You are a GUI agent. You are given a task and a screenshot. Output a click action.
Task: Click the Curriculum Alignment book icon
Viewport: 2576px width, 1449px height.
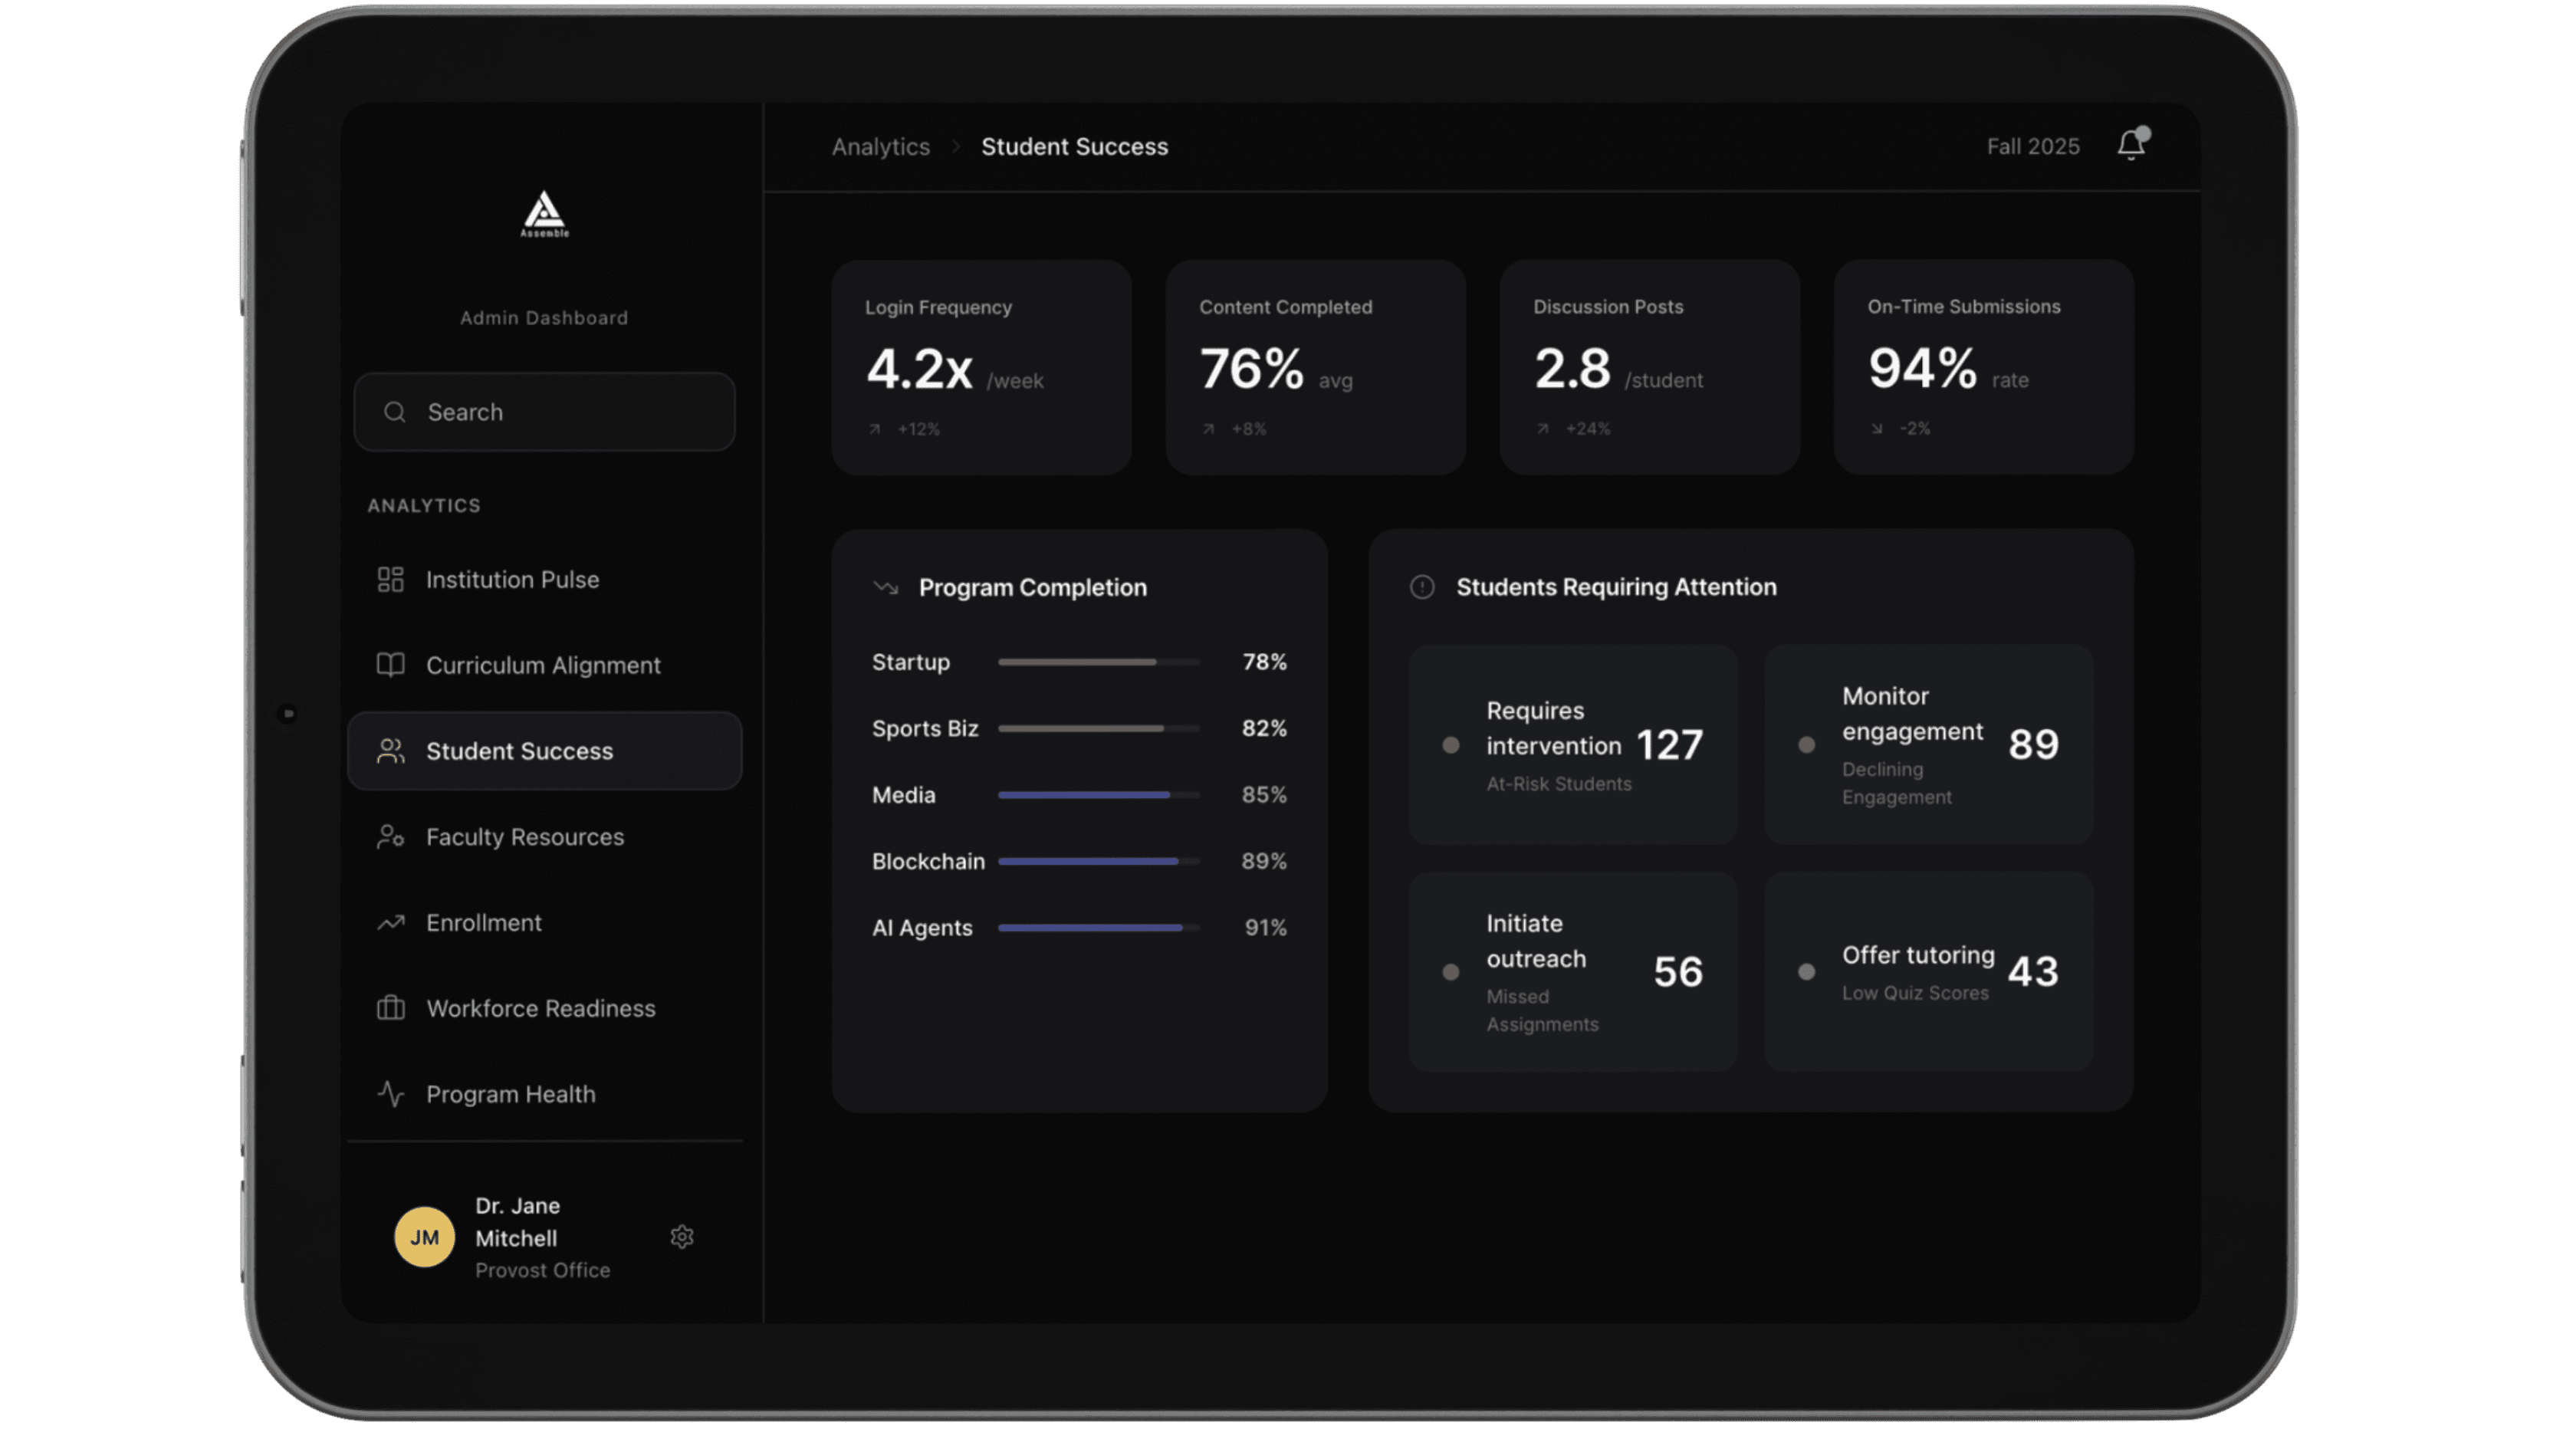click(390, 665)
